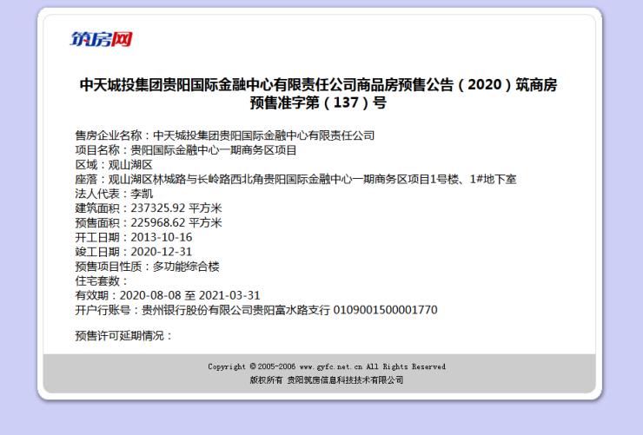This screenshot has height=435, width=643.
Task: Click the 预售项目性质:多功能综合楼 line
Action: pyautogui.click(x=147, y=267)
